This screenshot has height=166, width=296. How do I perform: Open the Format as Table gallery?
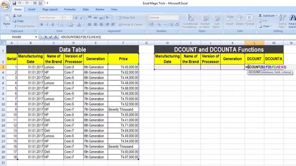(205, 21)
